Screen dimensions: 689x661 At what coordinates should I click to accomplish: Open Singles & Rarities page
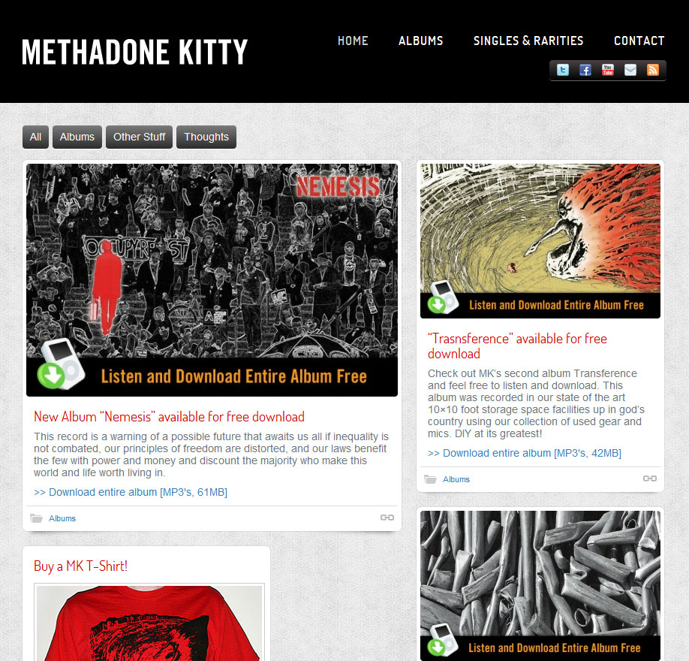(528, 41)
